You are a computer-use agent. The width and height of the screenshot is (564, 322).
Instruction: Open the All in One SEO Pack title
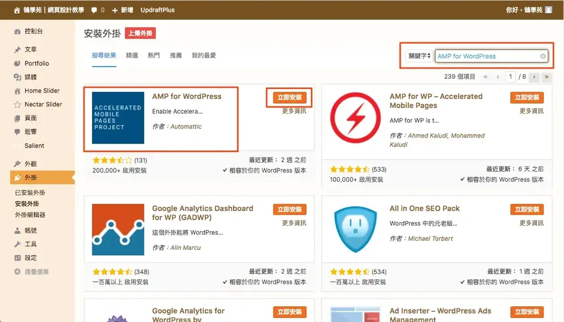(x=425, y=208)
